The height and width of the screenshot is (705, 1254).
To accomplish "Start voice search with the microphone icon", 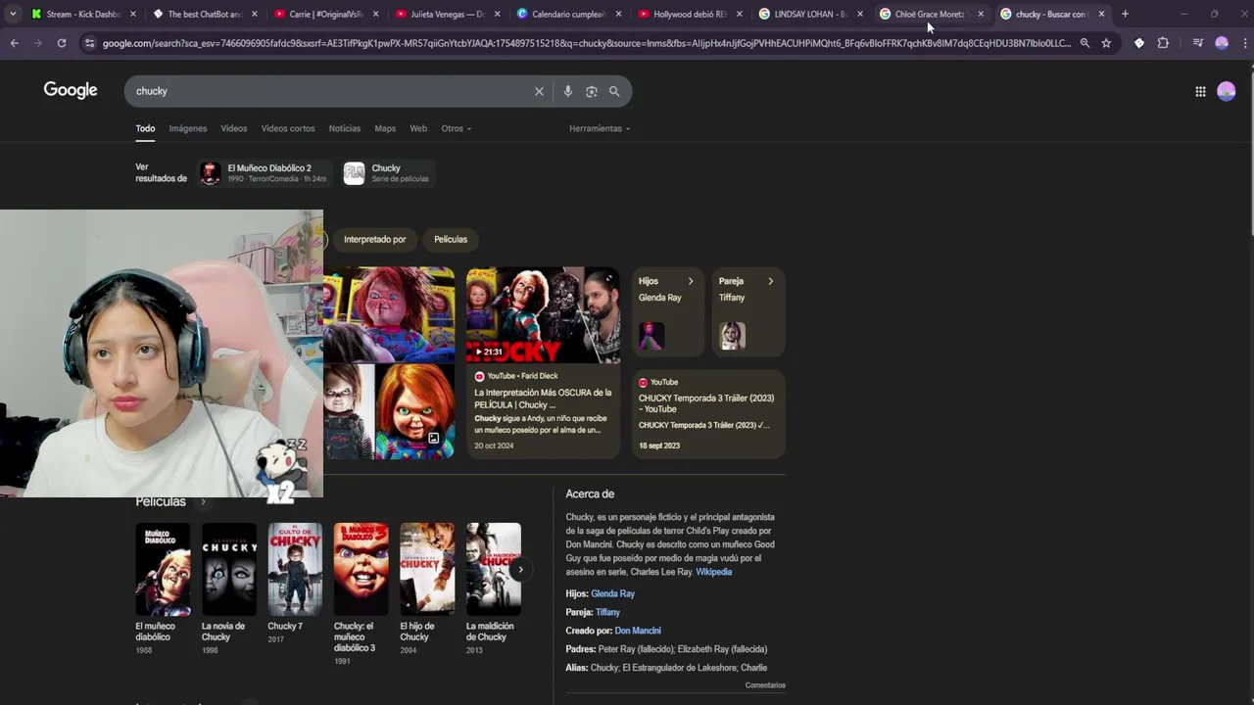I will point(567,91).
